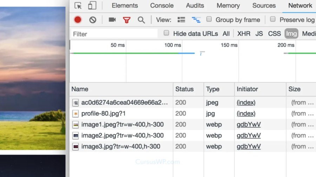Open the Elements tab
This screenshot has width=316, height=177.
pyautogui.click(x=125, y=6)
